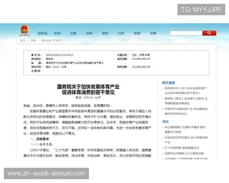Go to 政策 in the breadcrumb

(x=33, y=40)
